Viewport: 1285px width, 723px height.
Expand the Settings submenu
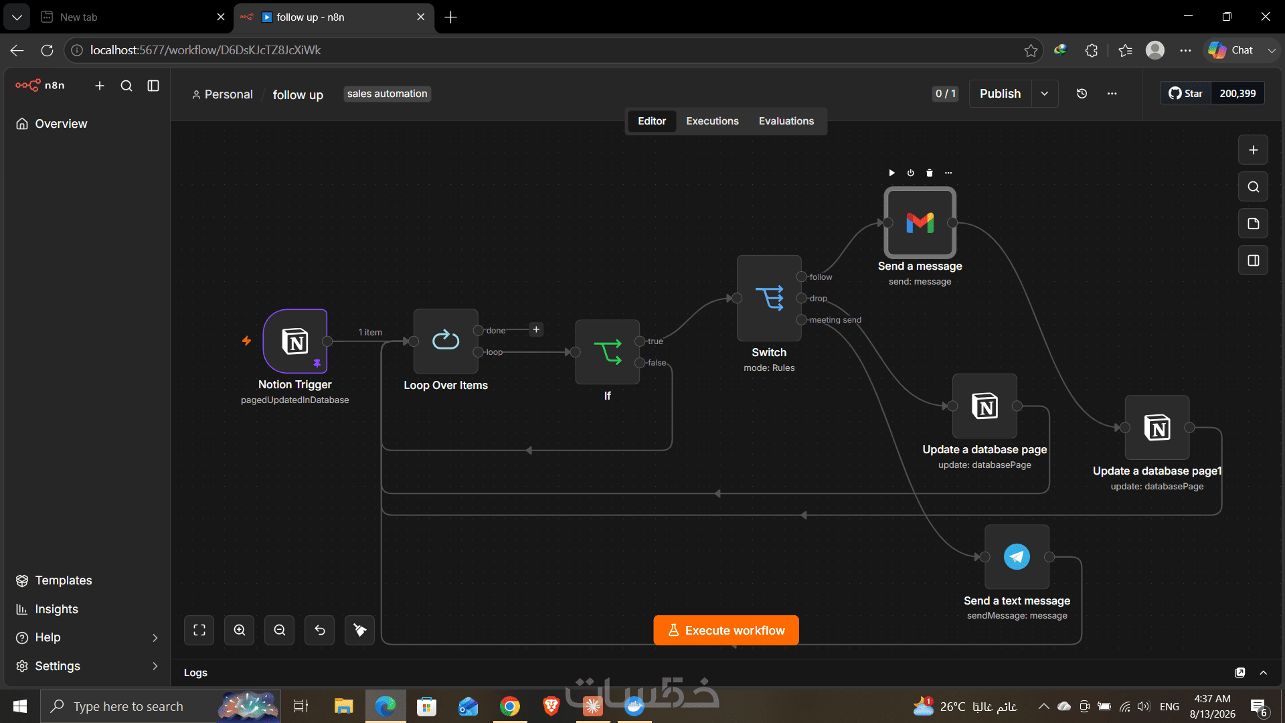tap(86, 666)
